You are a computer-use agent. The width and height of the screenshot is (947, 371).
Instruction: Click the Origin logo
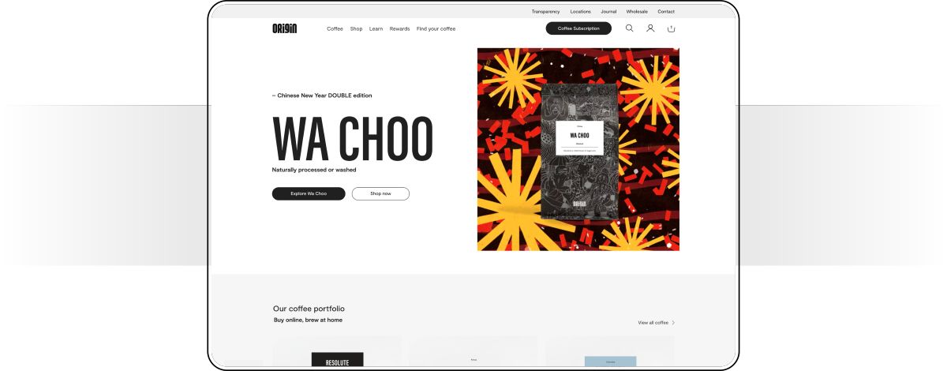coord(284,28)
